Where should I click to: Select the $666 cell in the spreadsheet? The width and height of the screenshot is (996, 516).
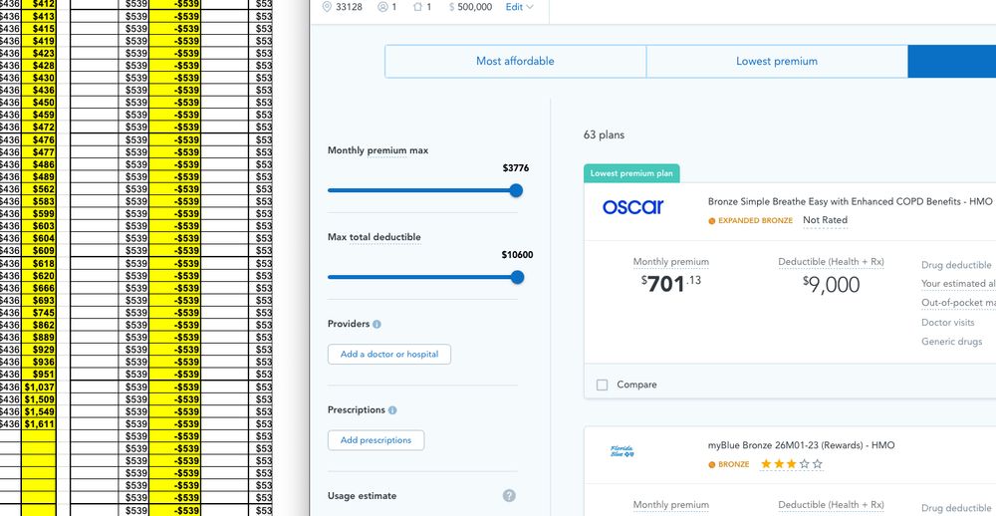(39, 289)
